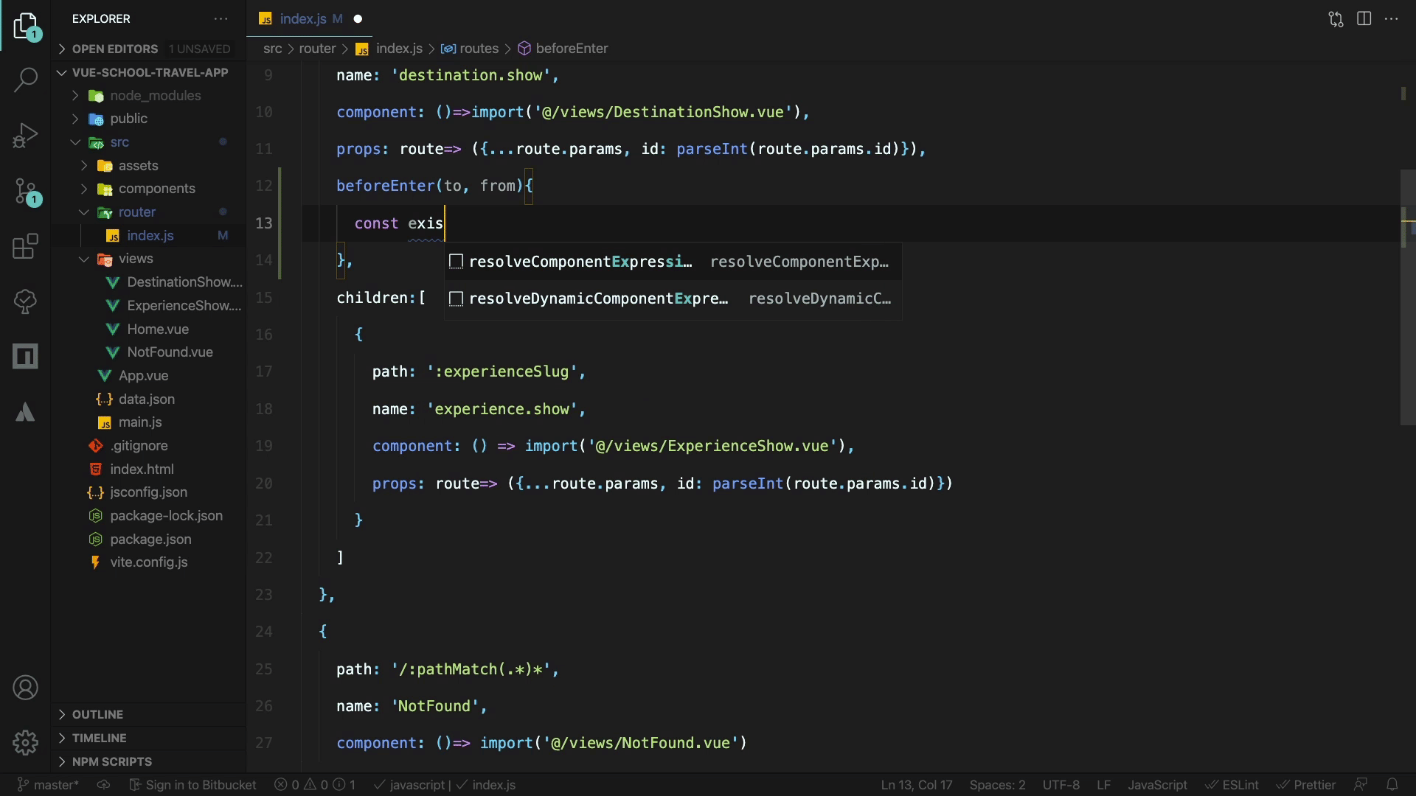
Task: Click the split editor right icon
Action: [x=1364, y=19]
